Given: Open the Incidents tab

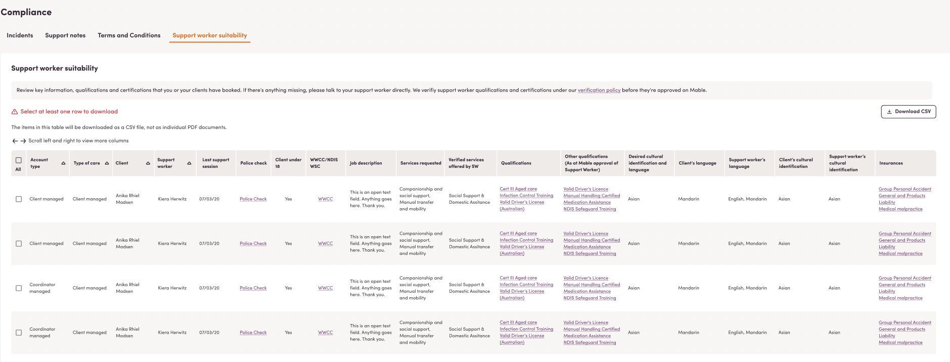Looking at the screenshot, I should pos(20,35).
